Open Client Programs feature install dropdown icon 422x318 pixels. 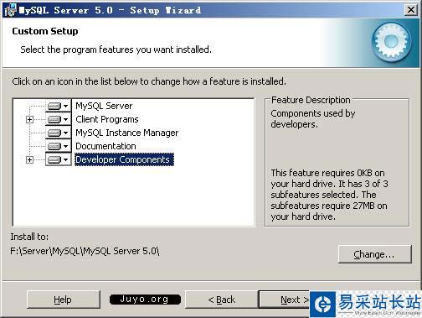click(x=59, y=119)
